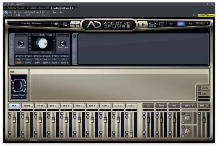The height and width of the screenshot is (147, 218).
Task: Click the save preset floppy icon
Action: pyautogui.click(x=65, y=24)
